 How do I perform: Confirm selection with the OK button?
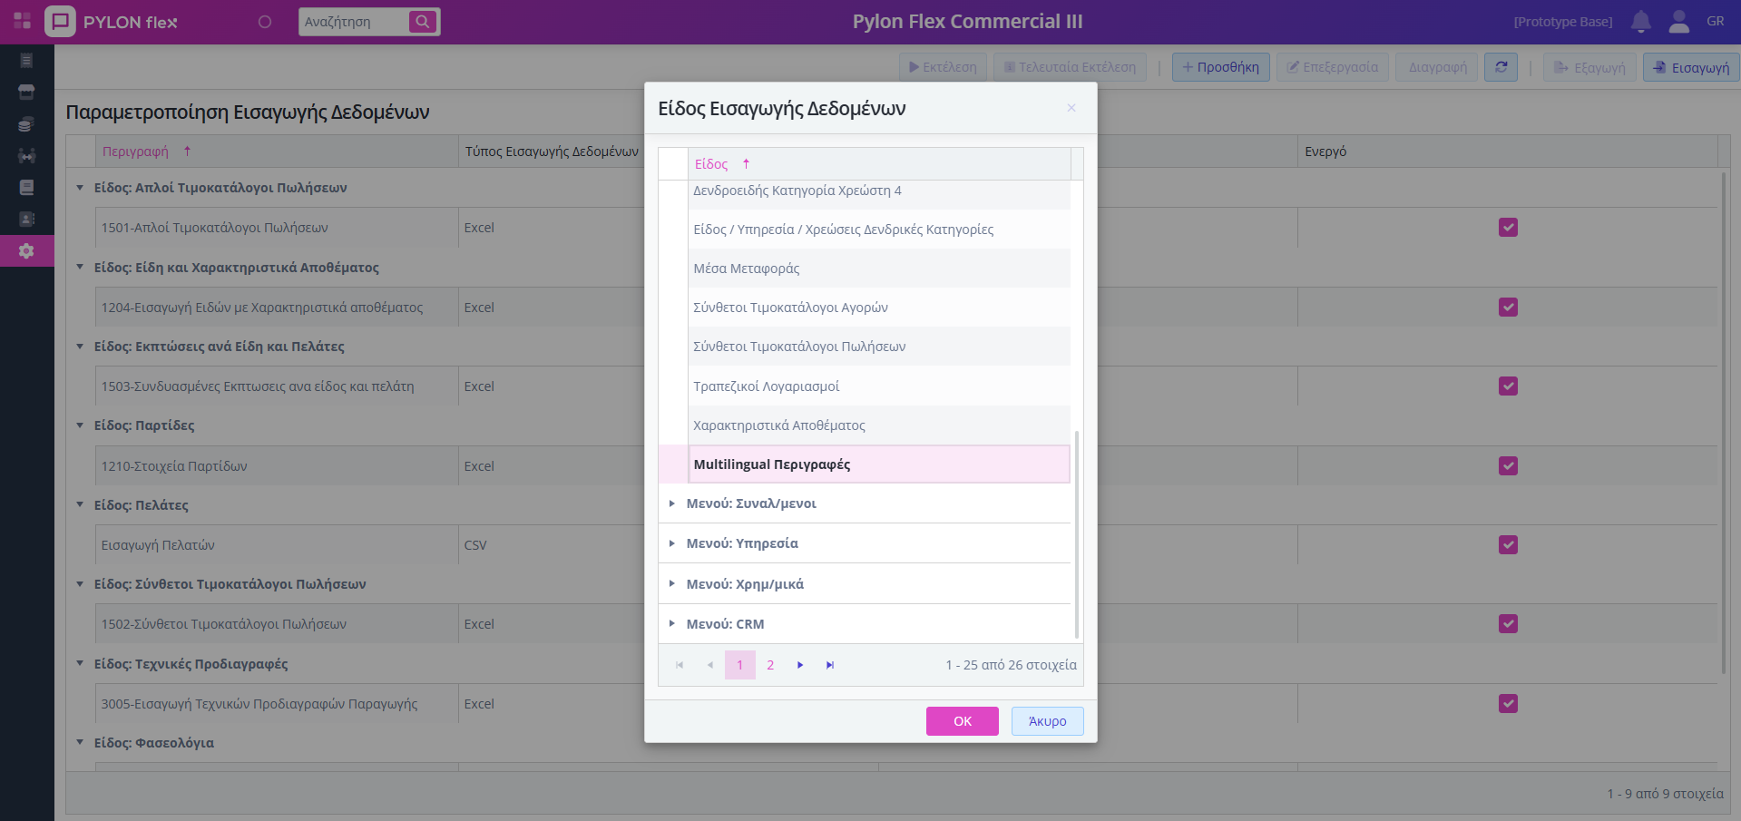(x=962, y=721)
